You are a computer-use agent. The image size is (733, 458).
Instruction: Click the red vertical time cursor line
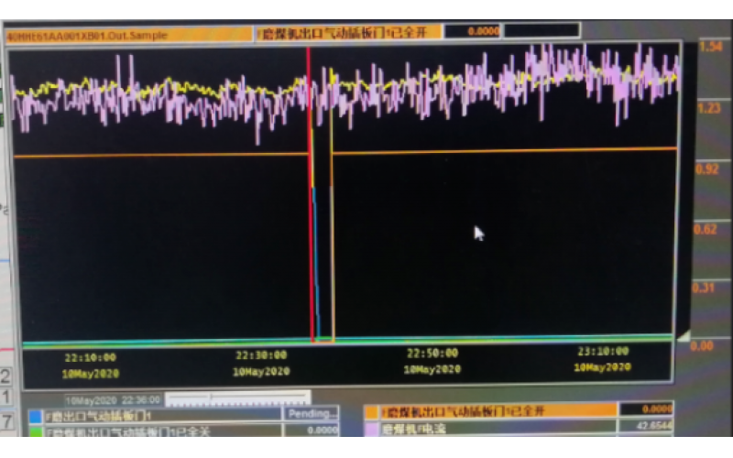pos(310,229)
